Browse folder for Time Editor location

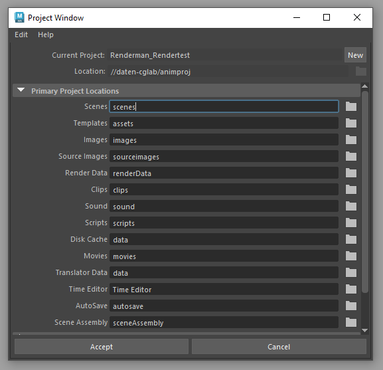(351, 290)
